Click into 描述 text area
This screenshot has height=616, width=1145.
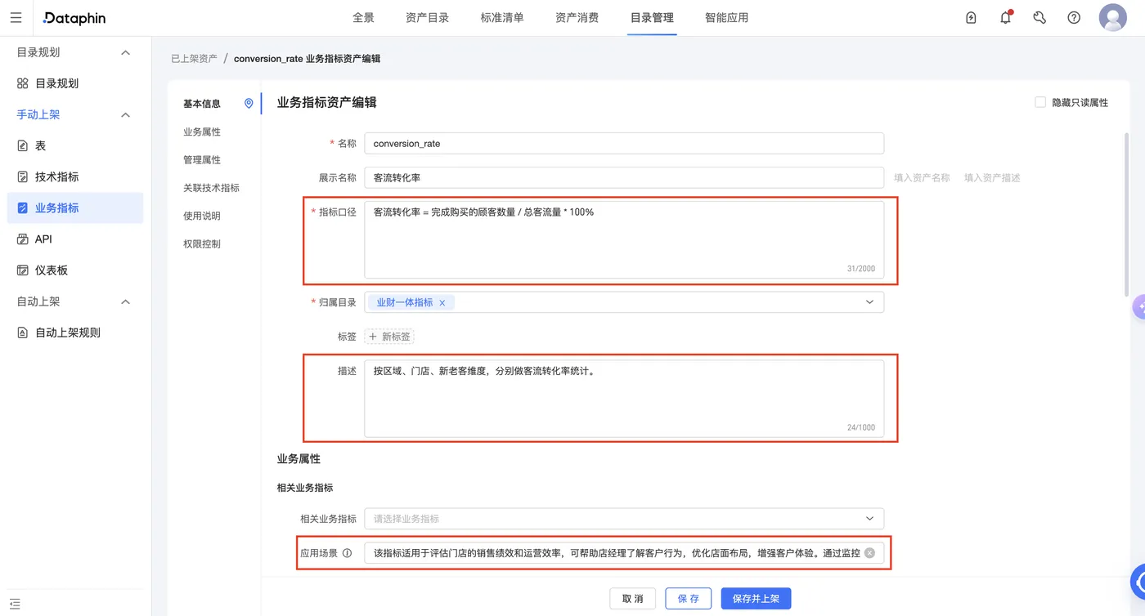(624, 398)
